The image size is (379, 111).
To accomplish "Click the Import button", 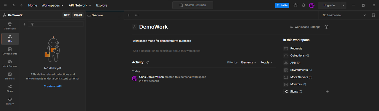I will (78, 15).
